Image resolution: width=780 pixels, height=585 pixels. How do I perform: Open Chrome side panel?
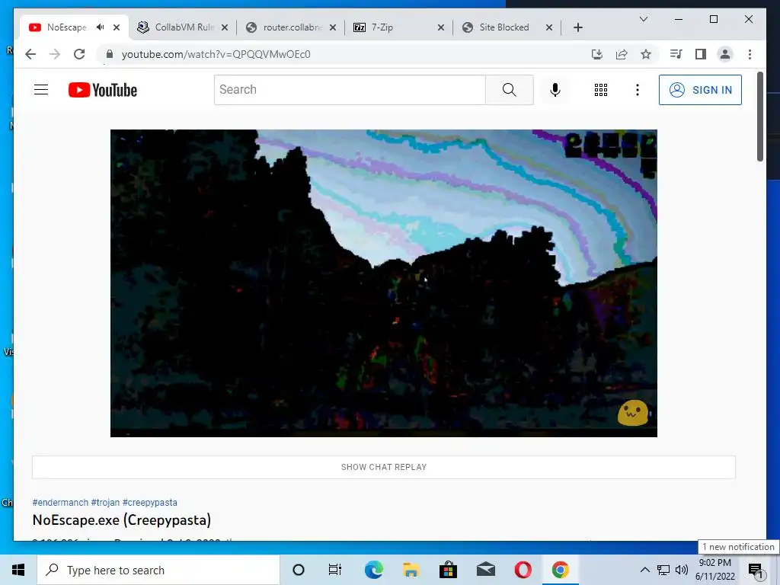tap(701, 54)
